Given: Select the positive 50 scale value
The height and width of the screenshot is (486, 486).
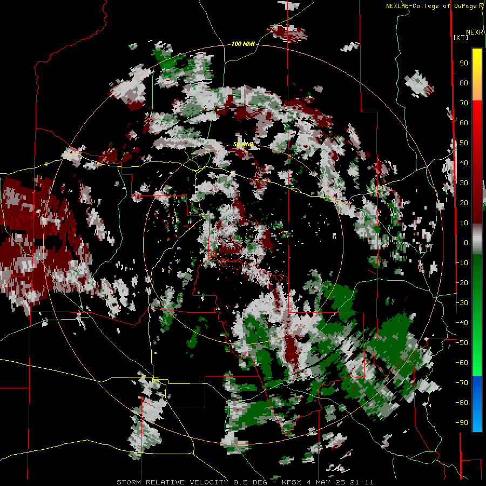Looking at the screenshot, I should click(x=464, y=143).
